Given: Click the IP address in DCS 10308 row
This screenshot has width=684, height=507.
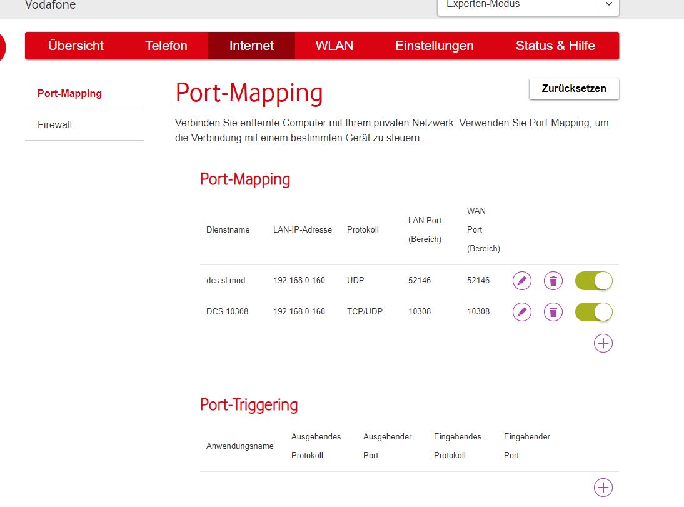Looking at the screenshot, I should click(299, 311).
